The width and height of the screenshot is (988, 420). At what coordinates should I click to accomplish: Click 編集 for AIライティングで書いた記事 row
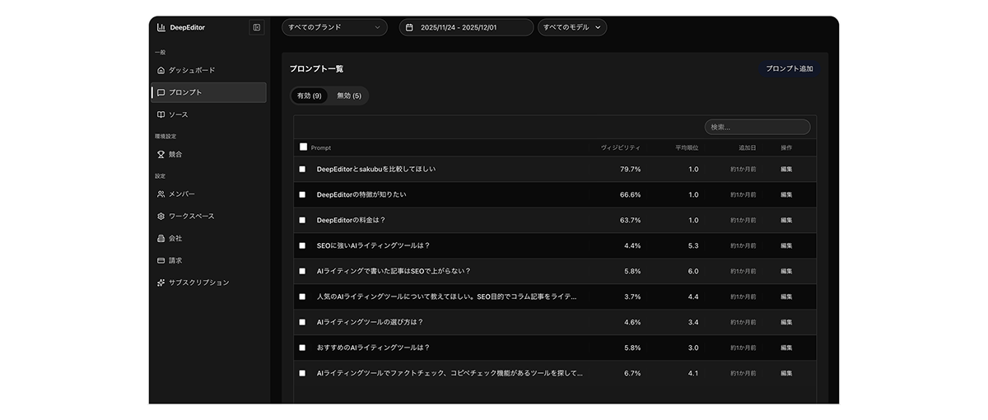click(x=786, y=271)
